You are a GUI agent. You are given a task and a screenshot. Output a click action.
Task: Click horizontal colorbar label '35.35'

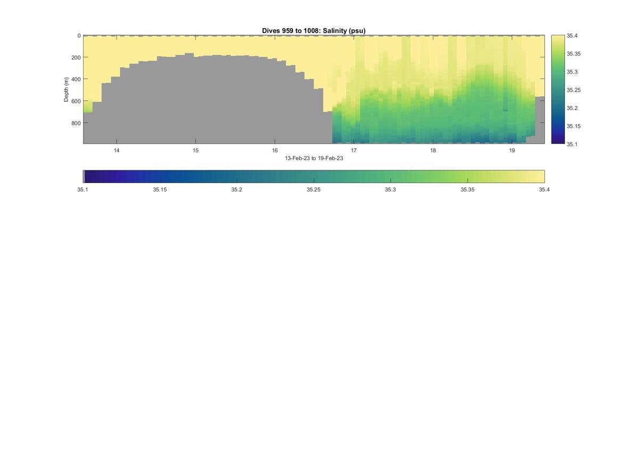click(468, 189)
